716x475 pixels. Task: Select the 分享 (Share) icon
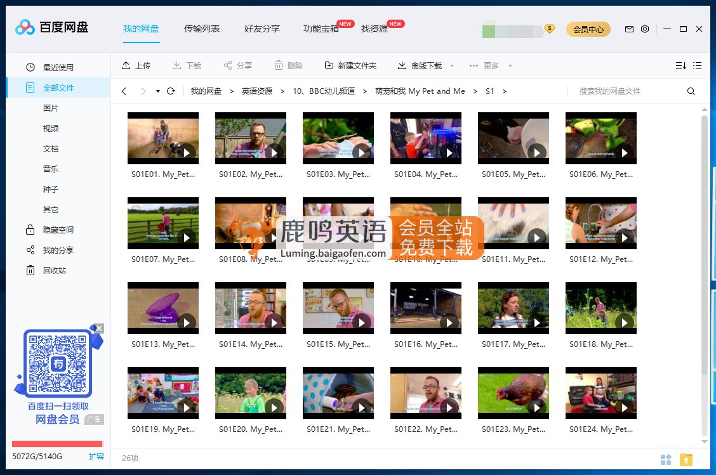pyautogui.click(x=227, y=65)
